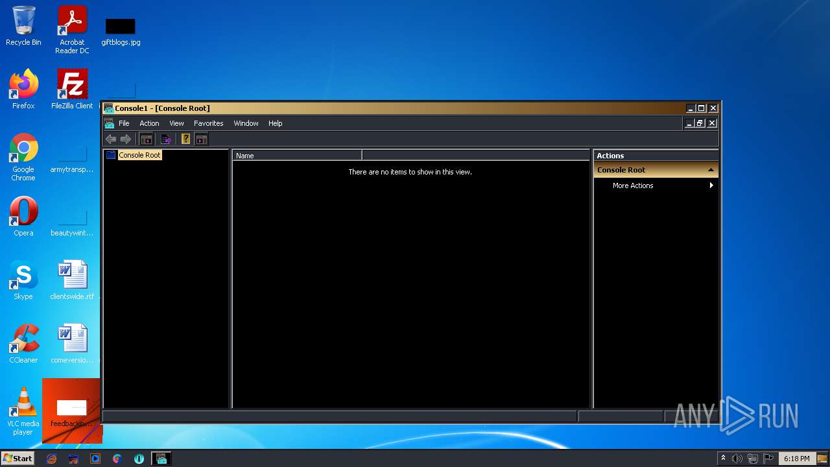Click the Name column header
Screen dimensions: 830x467
(x=297, y=156)
